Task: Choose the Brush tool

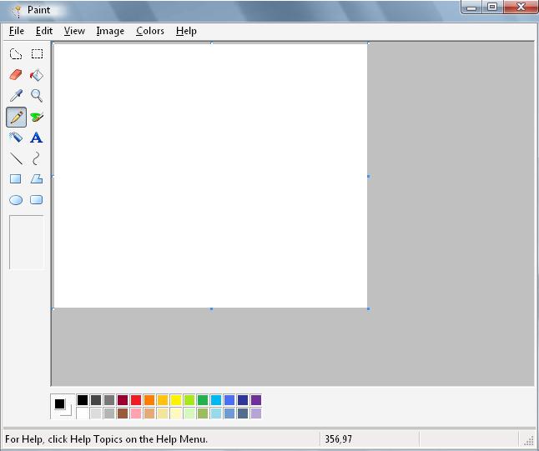Action: tap(37, 117)
